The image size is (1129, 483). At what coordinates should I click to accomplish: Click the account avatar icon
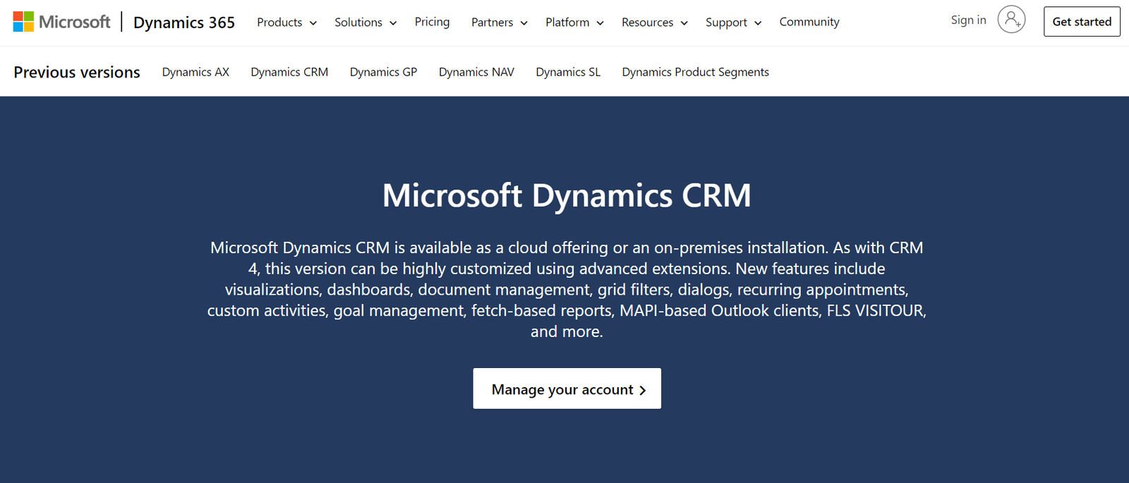pyautogui.click(x=1011, y=20)
